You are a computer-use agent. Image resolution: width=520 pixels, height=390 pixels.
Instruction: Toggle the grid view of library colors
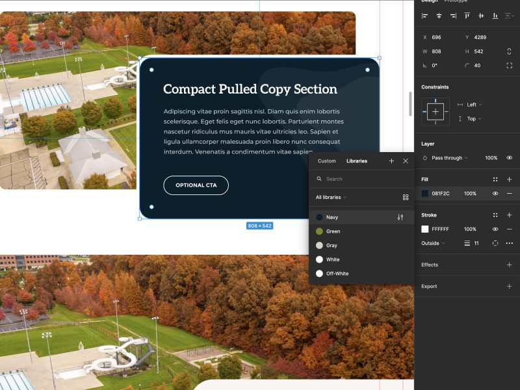tap(405, 198)
